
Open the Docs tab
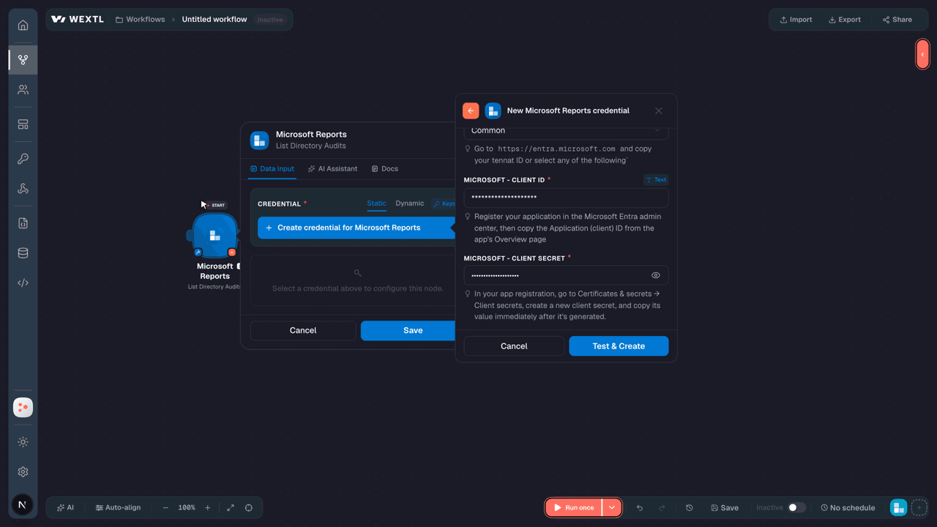[384, 168]
